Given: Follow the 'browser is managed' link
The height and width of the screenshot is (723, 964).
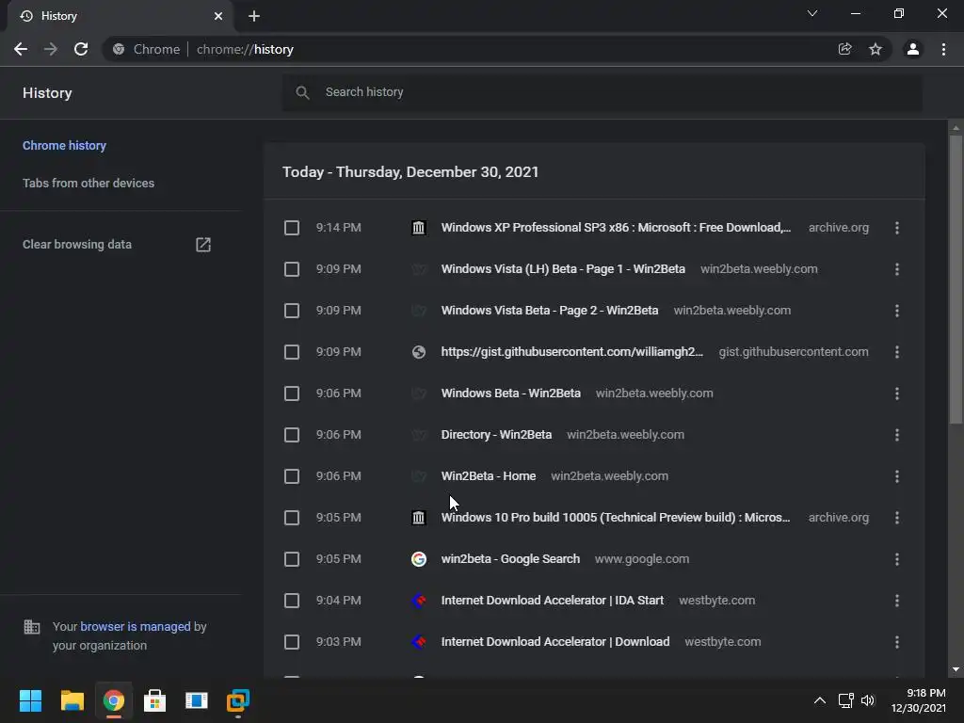Looking at the screenshot, I should tap(136, 626).
